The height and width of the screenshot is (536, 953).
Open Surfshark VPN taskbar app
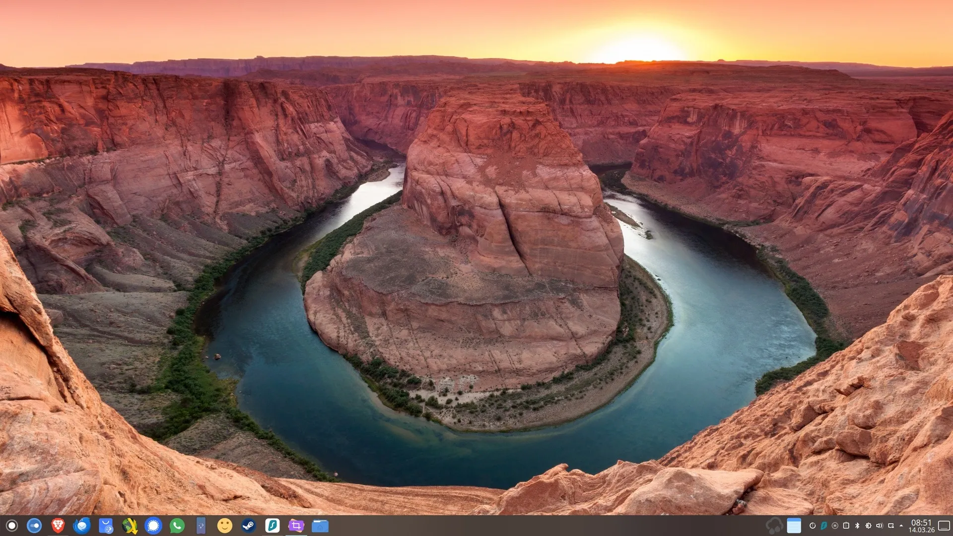[x=272, y=526]
